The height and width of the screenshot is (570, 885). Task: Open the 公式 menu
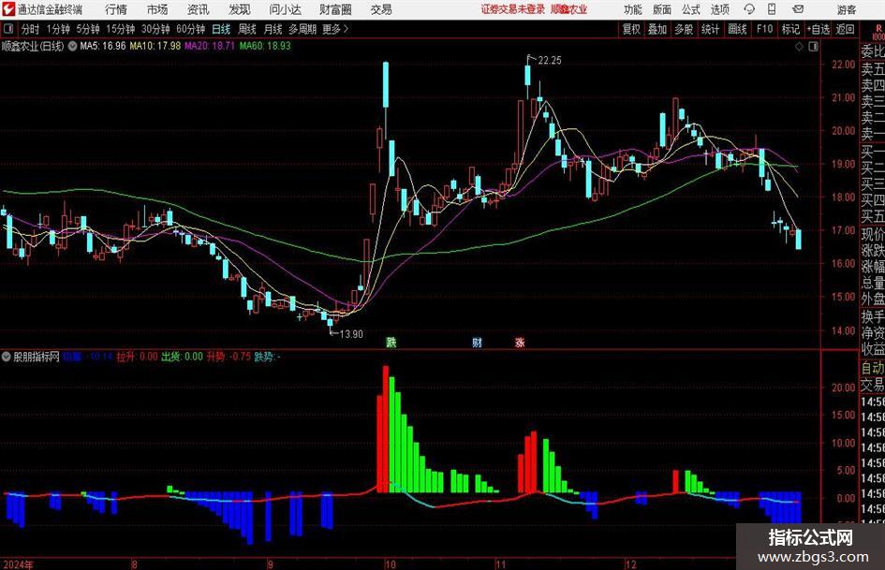pos(691,9)
